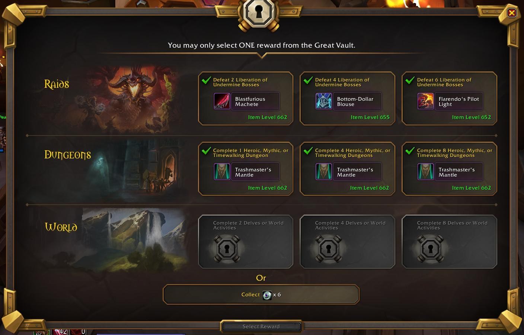Click the locked icon for 2 Delves slot
This screenshot has width=524, height=335.
click(227, 249)
